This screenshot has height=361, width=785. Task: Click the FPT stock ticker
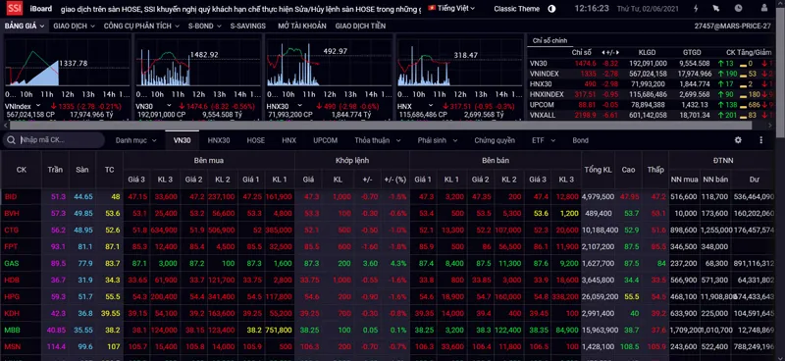[x=11, y=247]
